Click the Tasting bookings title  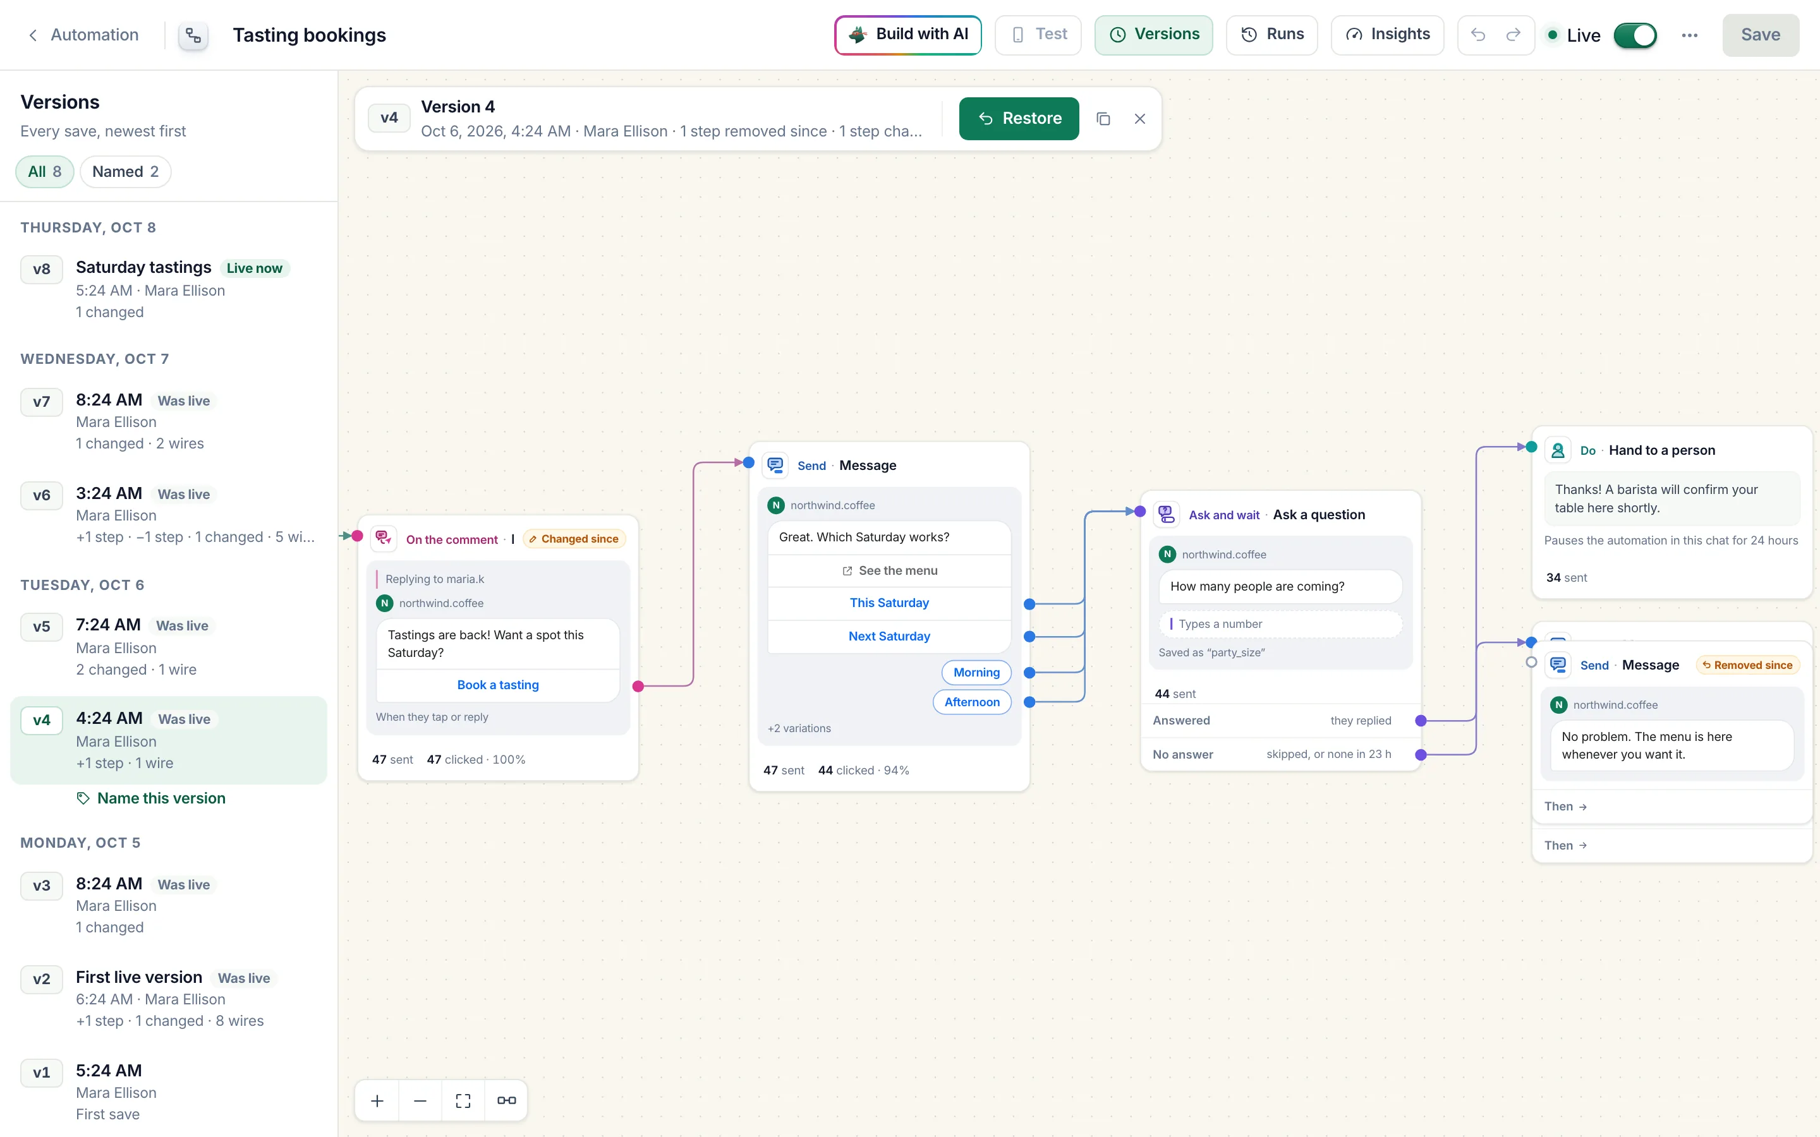click(309, 35)
